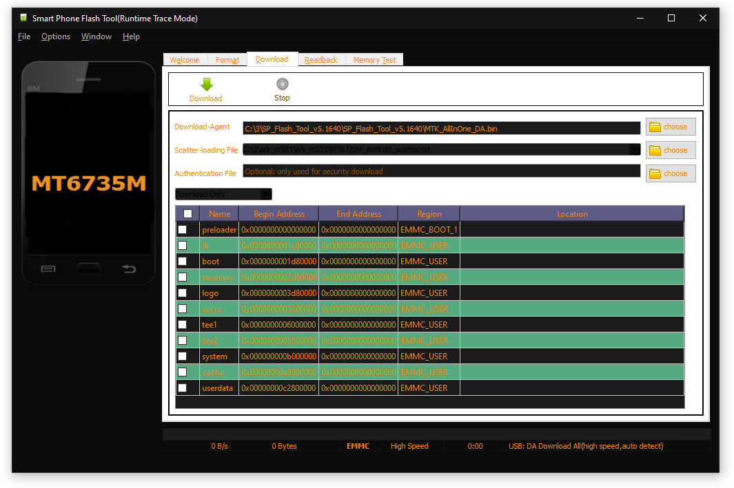
Task: Click the phone home key icon
Action: point(88,268)
